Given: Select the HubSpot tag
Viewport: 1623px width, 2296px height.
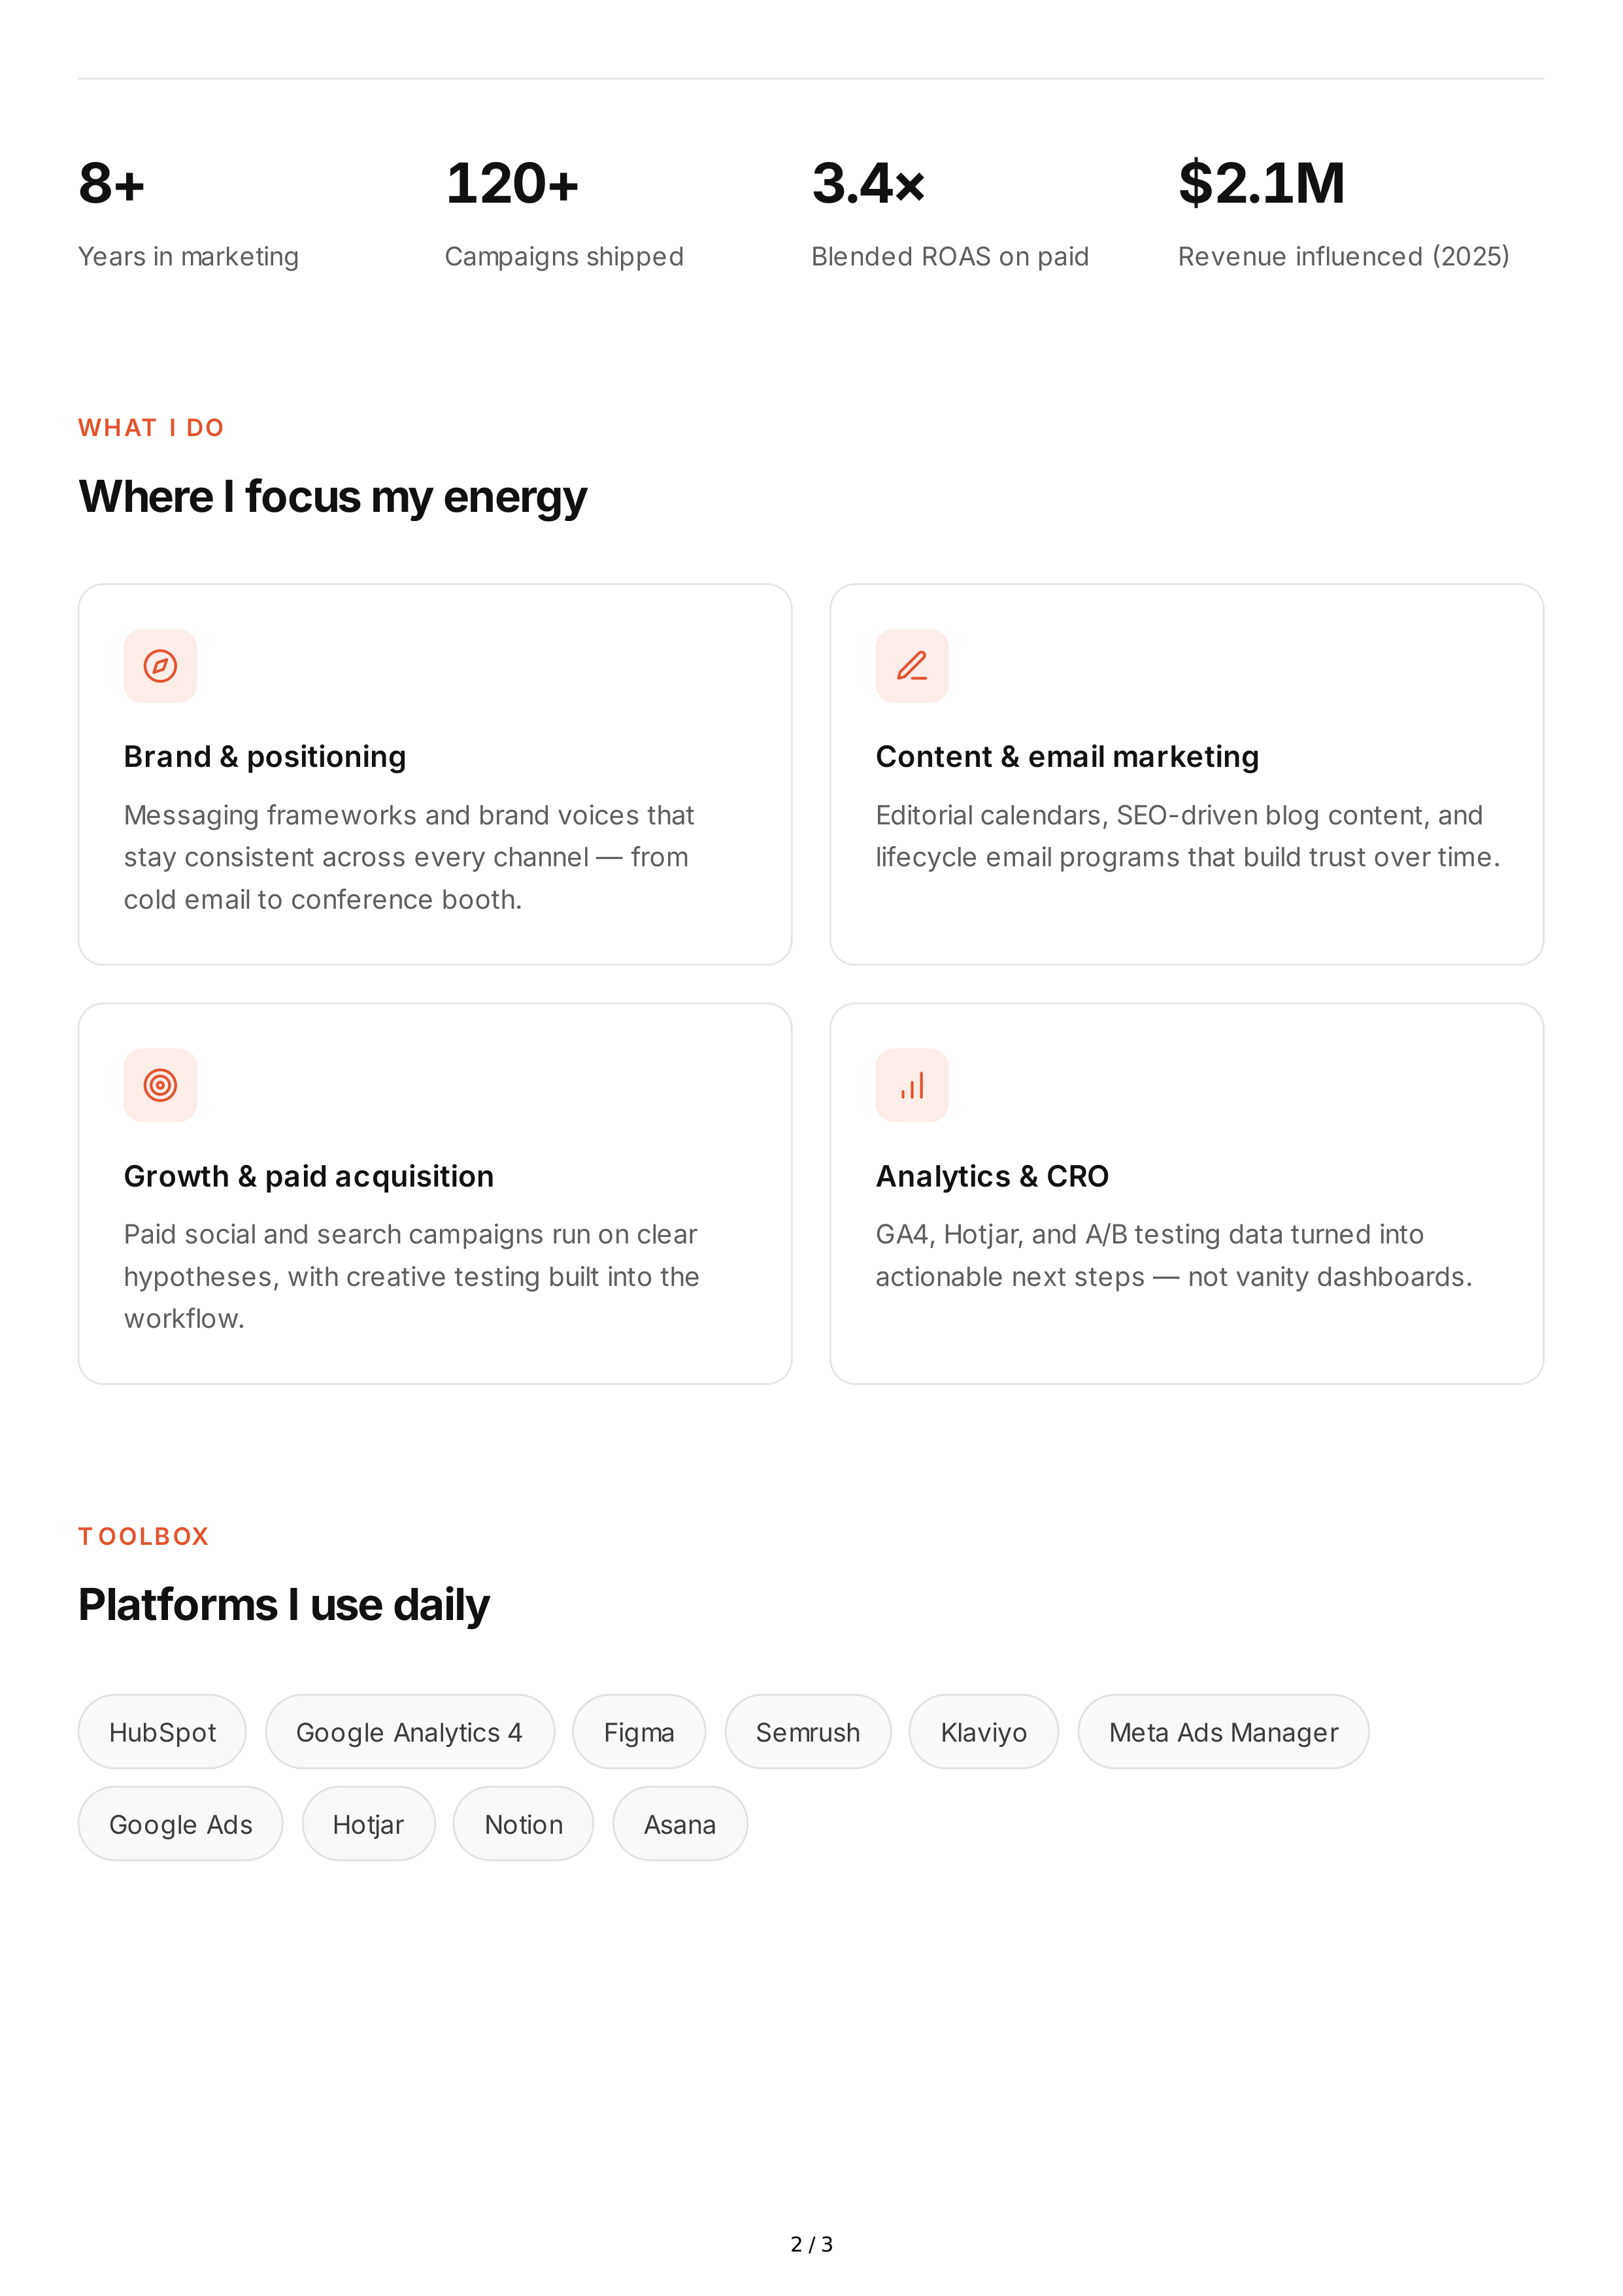Looking at the screenshot, I should pos(162,1732).
